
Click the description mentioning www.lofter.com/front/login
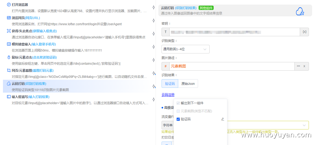[x=67, y=24]
